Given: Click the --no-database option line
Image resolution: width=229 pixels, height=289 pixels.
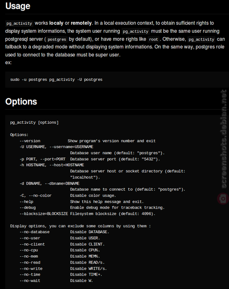Looking at the screenshot, I should (x=64, y=232).
